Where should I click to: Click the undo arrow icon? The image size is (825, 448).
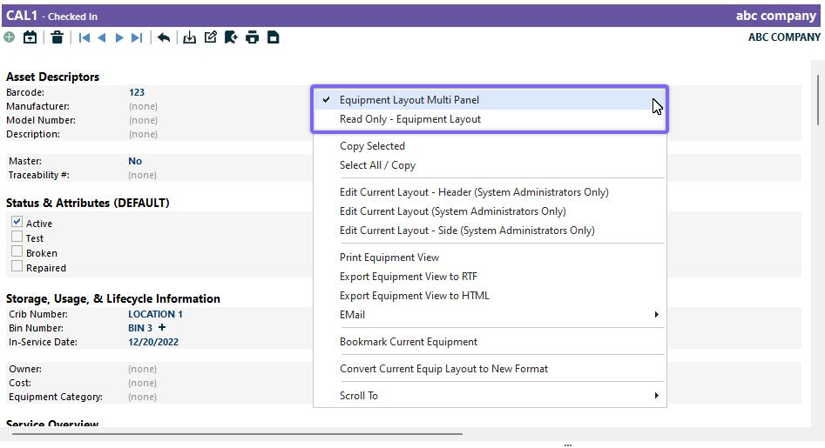(163, 37)
